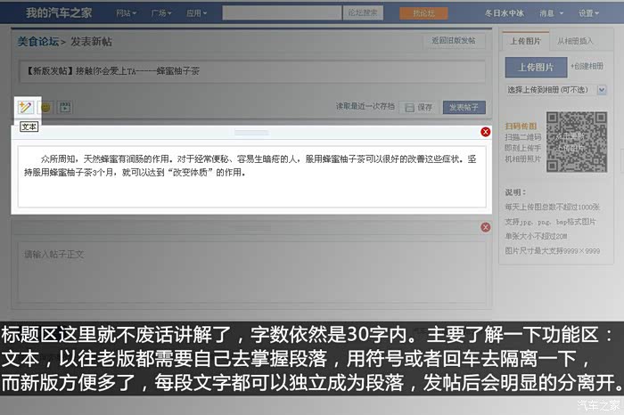
Task: Close the highlighted text paragraph block
Action: [x=486, y=132]
